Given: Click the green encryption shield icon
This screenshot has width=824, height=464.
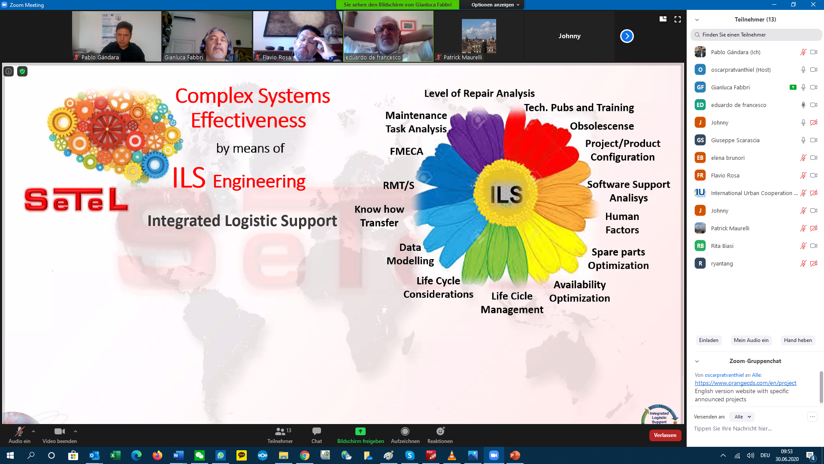Looking at the screenshot, I should 22,71.
